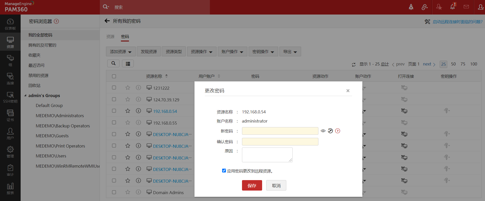Star the 1231222 resource as favorite
This screenshot has width=485, height=201.
point(128,88)
